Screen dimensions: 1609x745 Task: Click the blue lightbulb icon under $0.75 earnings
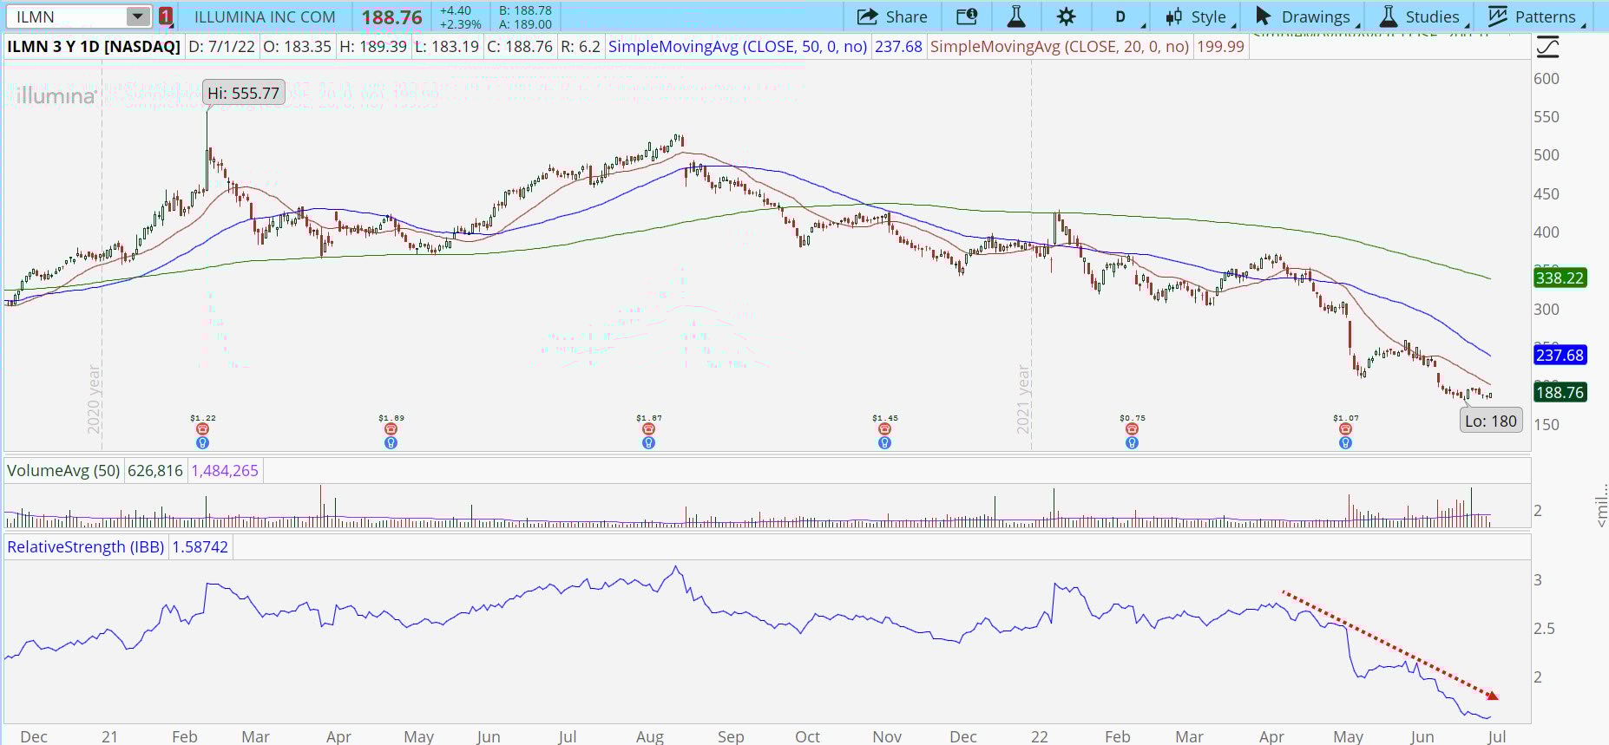(x=1132, y=443)
